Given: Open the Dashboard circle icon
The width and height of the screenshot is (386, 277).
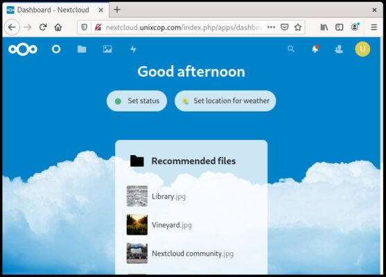Looking at the screenshot, I should pos(56,49).
